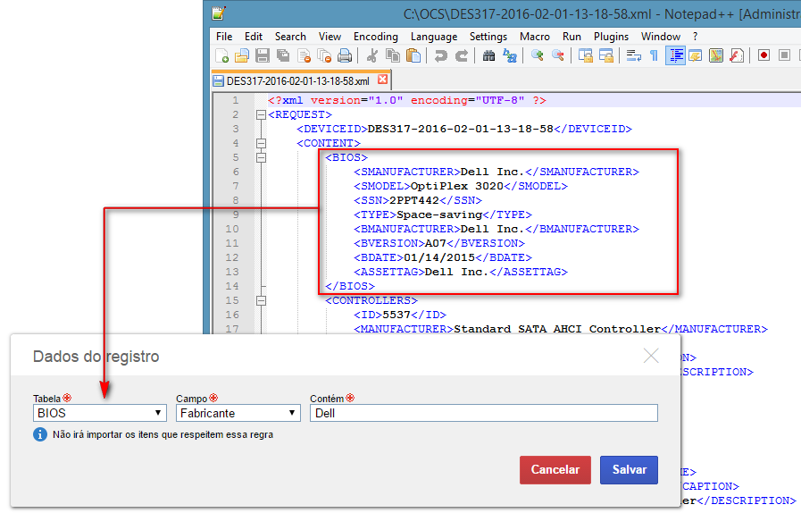Open the Encoding menu

click(375, 37)
